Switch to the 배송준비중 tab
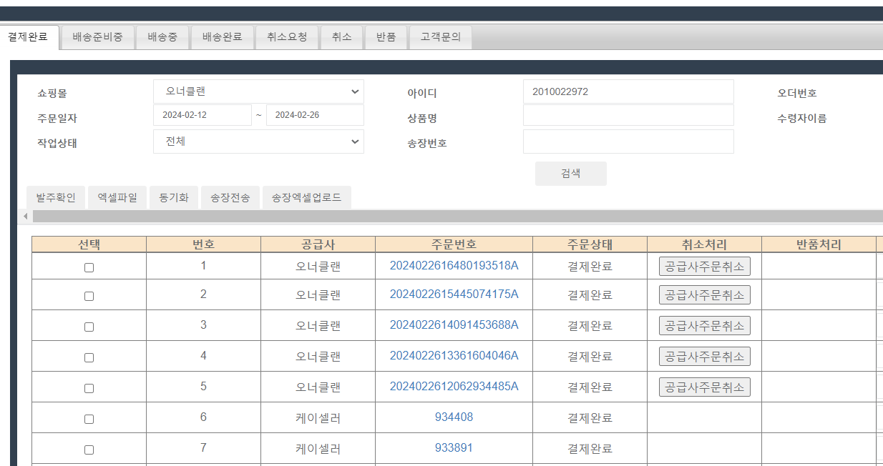 pos(97,37)
